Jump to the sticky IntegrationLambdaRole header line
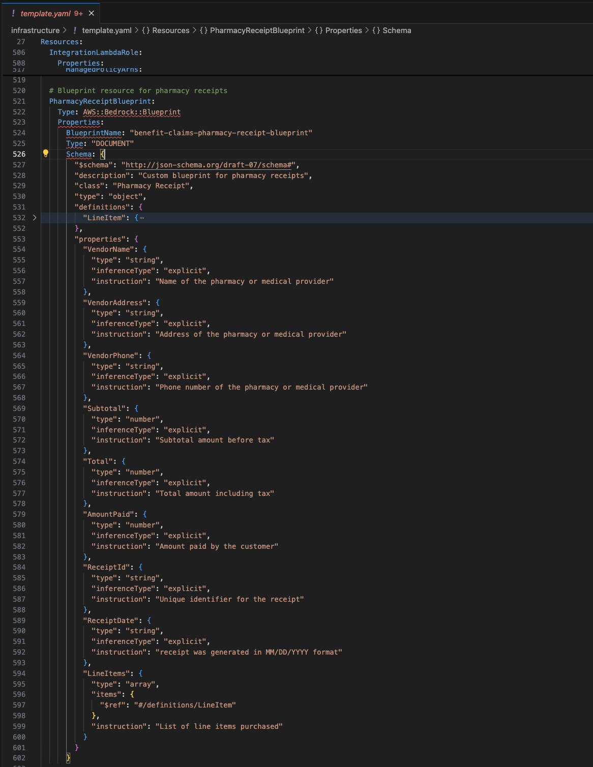The width and height of the screenshot is (593, 767). pyautogui.click(x=95, y=52)
